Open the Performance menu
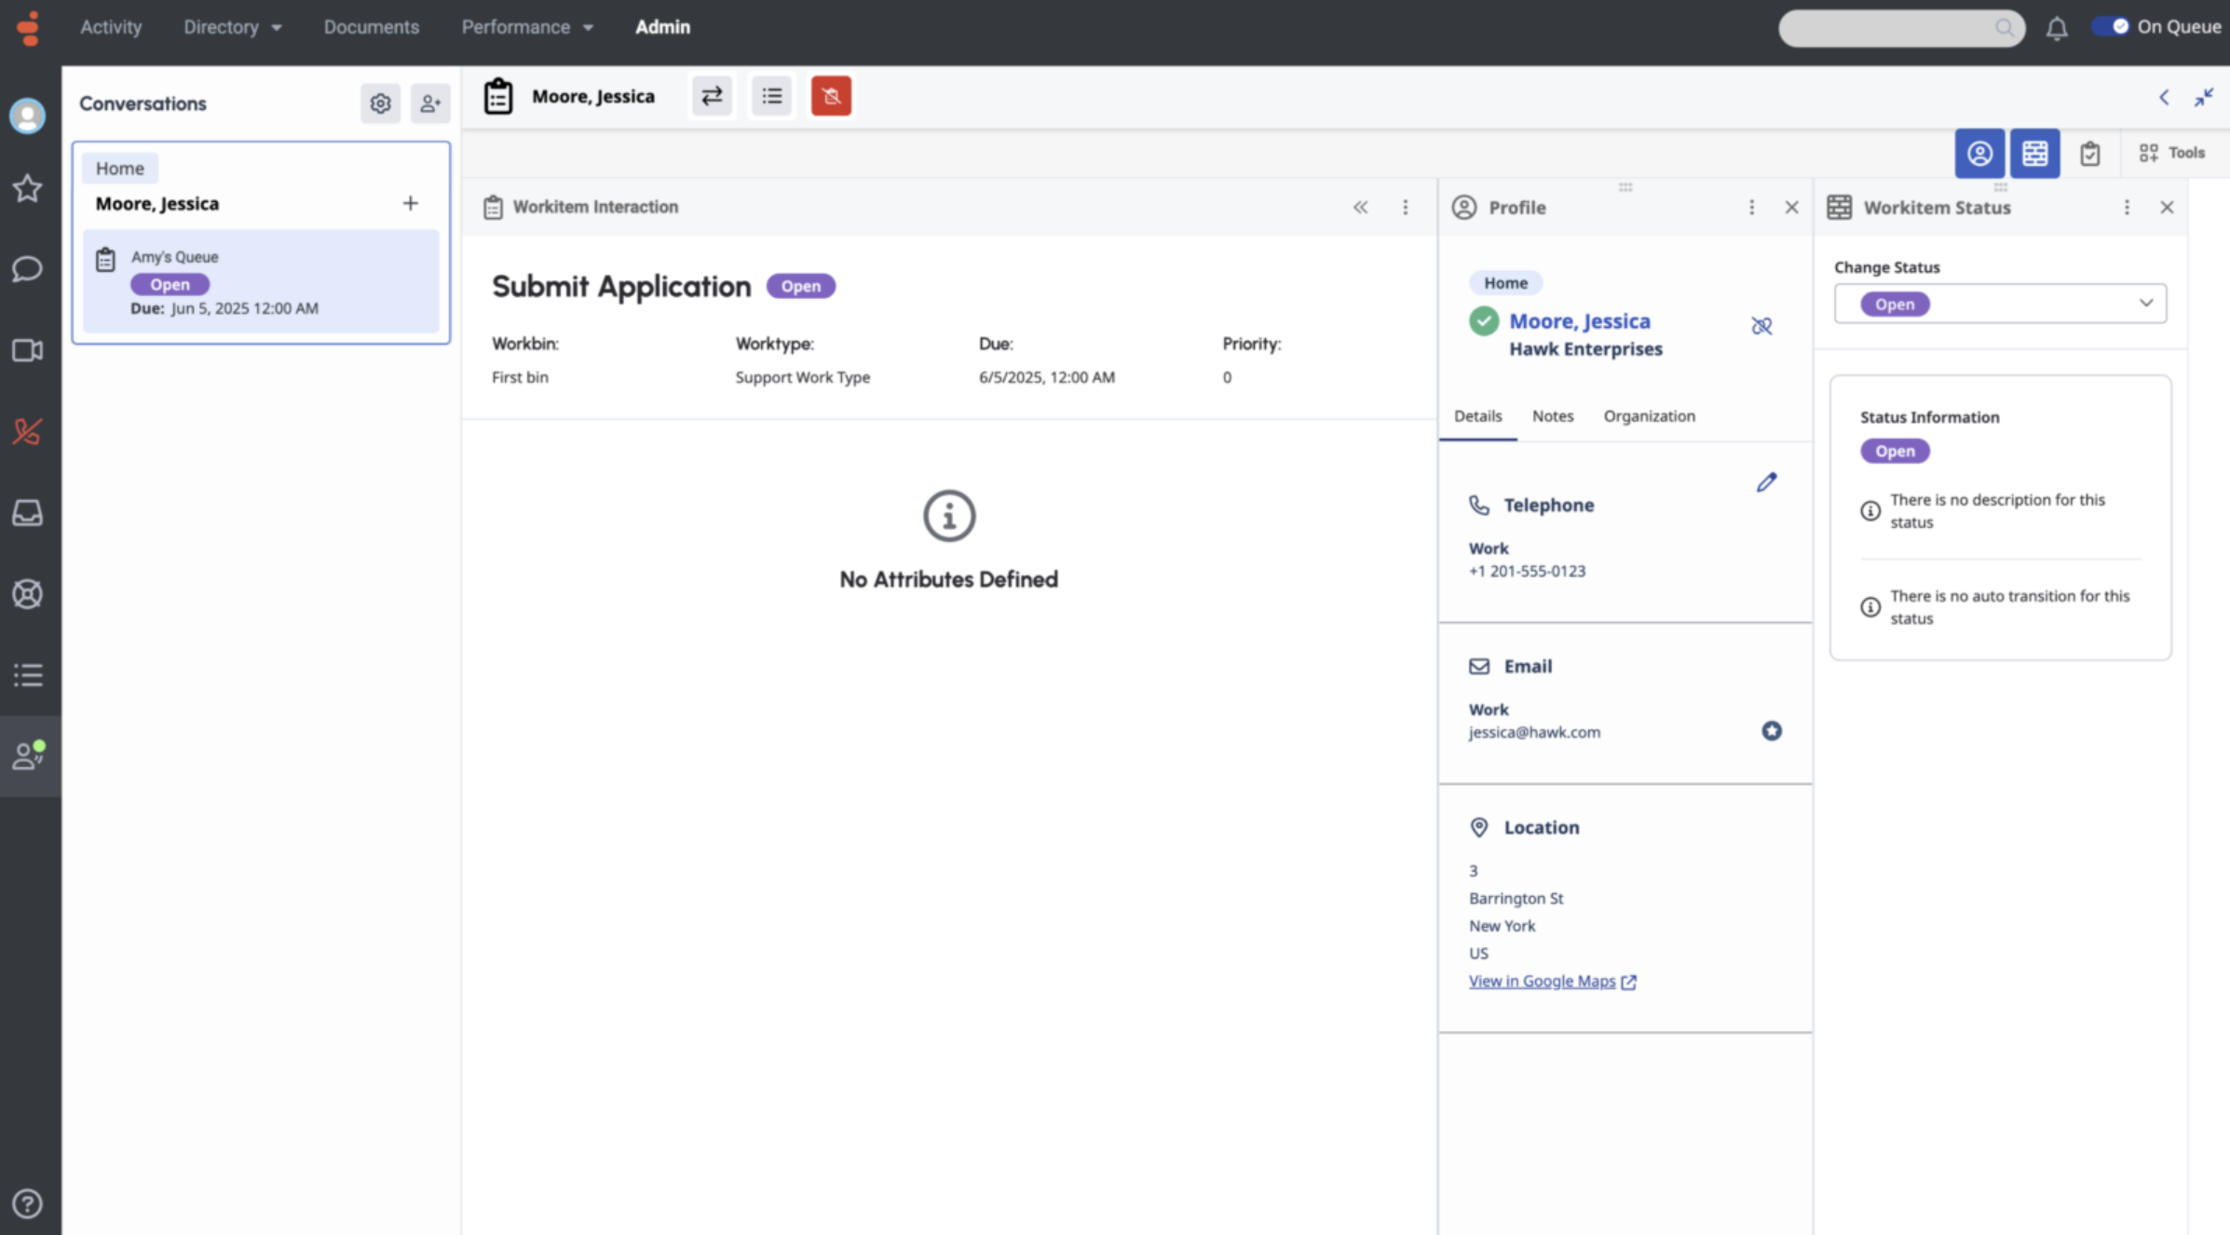 526,27
